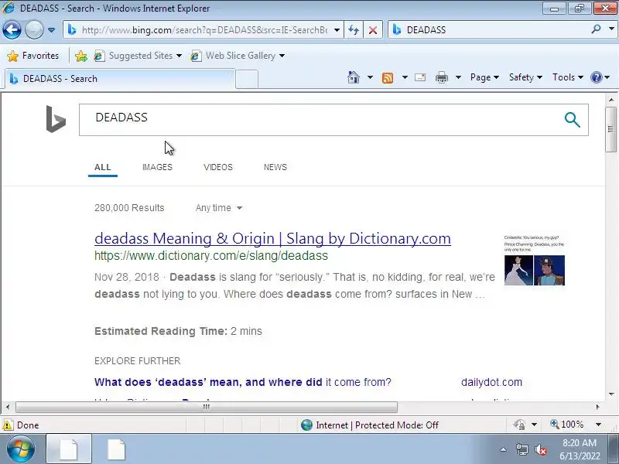The width and height of the screenshot is (619, 464).
Task: Click the Read Mail envelope icon
Action: (420, 77)
